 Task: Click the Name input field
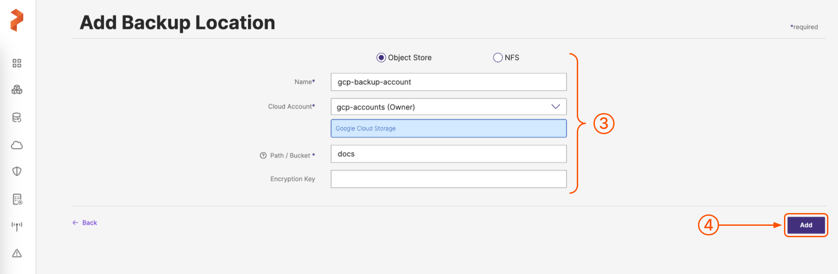pos(448,82)
